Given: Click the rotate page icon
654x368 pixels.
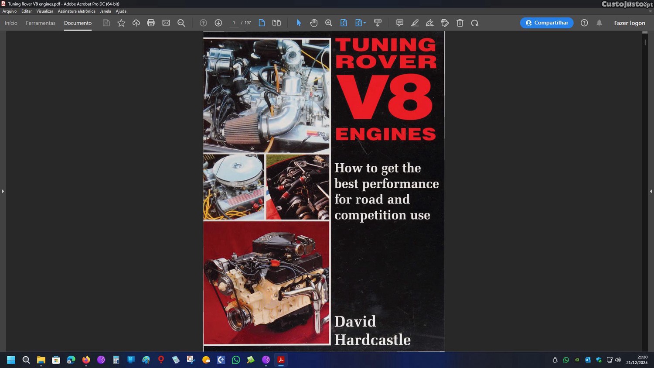Looking at the screenshot, I should point(474,23).
